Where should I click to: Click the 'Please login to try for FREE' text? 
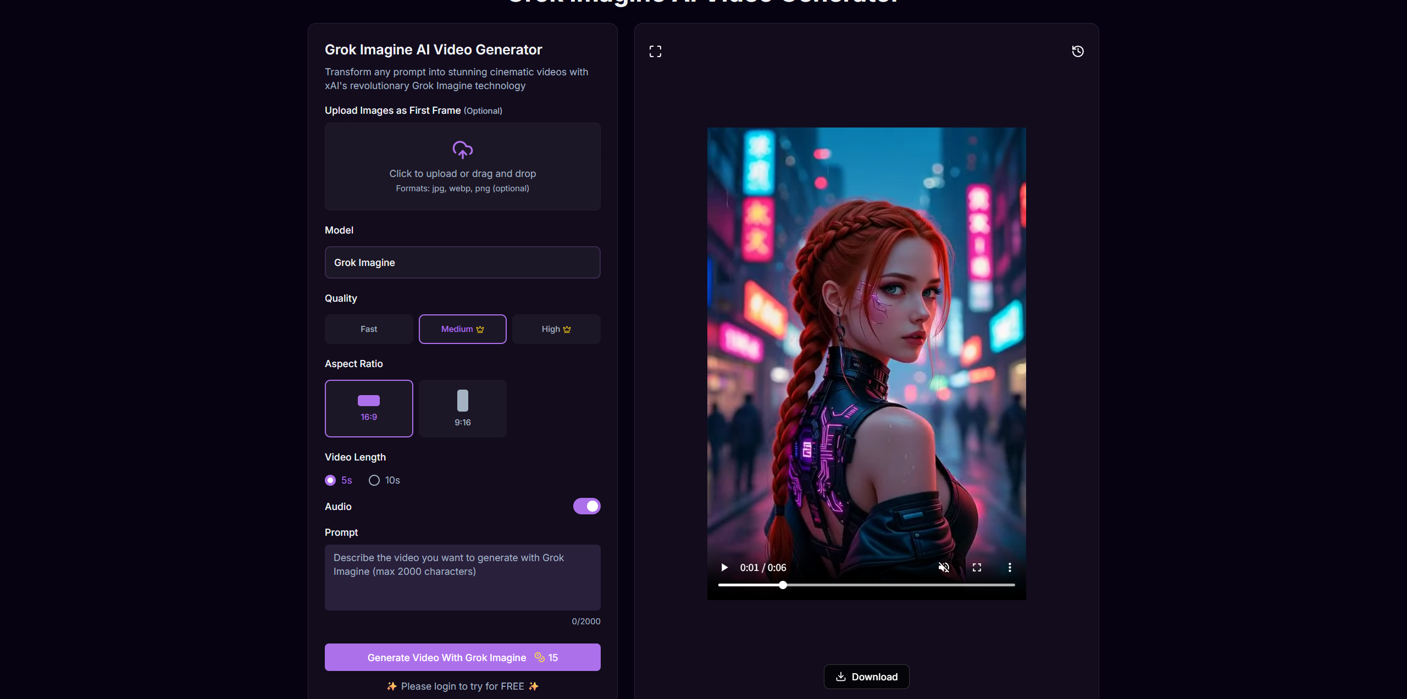[x=462, y=686]
